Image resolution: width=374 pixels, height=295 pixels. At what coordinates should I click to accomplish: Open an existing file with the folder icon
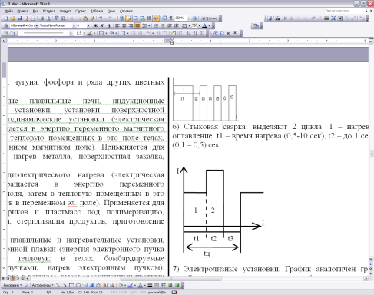[x=12, y=18]
